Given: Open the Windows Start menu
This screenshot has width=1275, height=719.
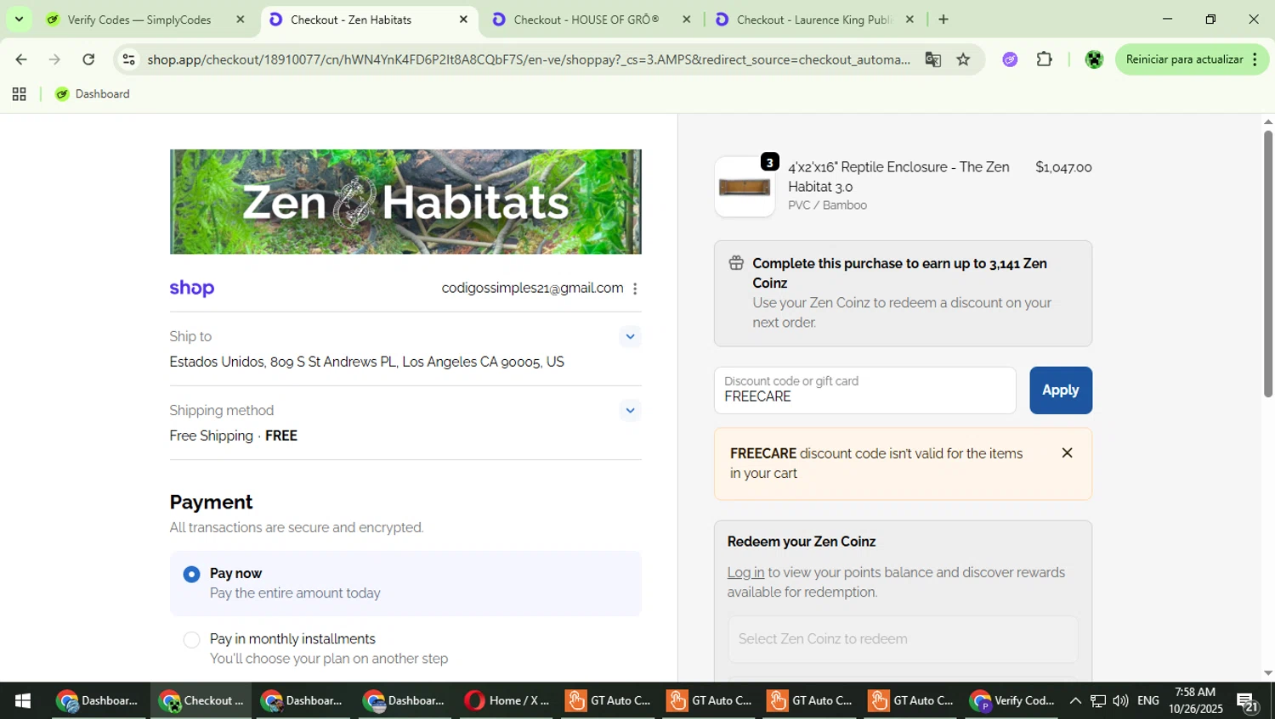Looking at the screenshot, I should pos(23,701).
